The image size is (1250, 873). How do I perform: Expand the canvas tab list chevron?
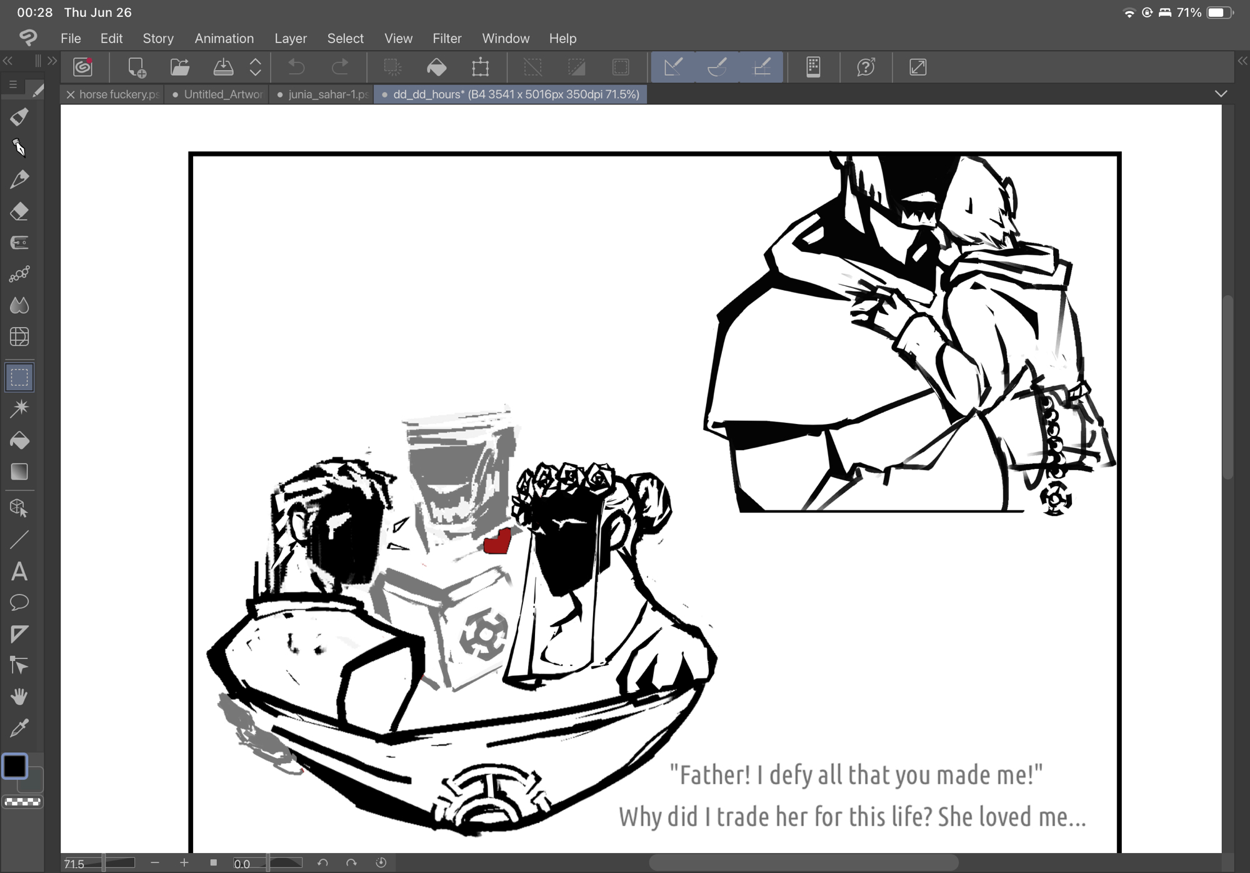tap(1221, 94)
